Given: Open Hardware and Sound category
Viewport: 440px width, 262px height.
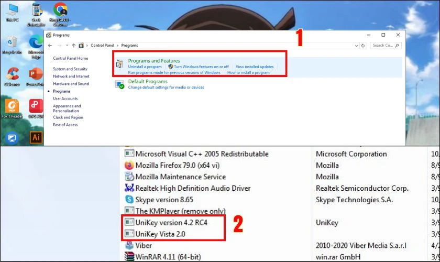Looking at the screenshot, I should 71,84.
